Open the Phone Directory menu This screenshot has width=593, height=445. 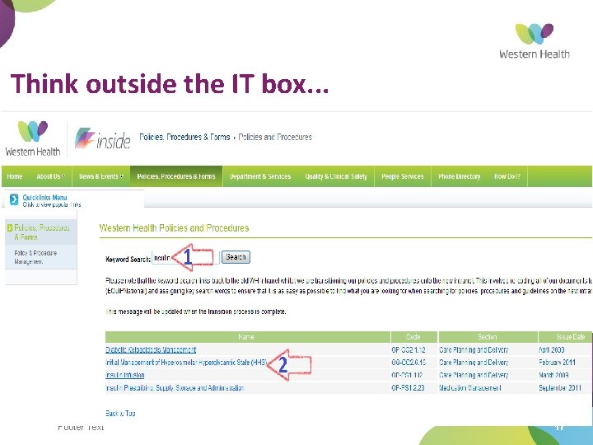[459, 176]
